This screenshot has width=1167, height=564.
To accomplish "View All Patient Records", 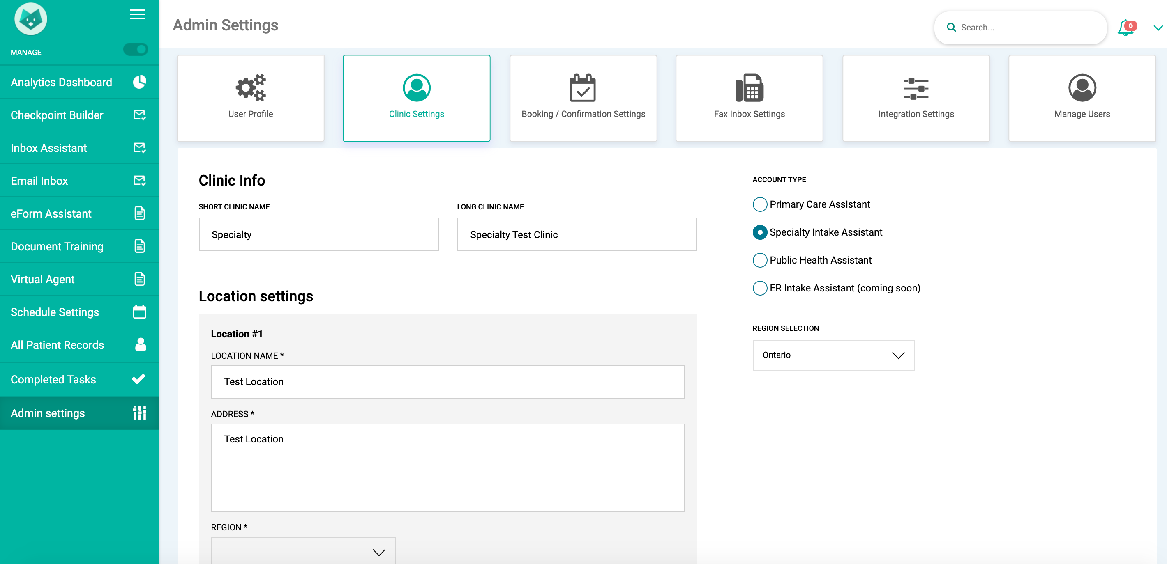I will pos(79,345).
